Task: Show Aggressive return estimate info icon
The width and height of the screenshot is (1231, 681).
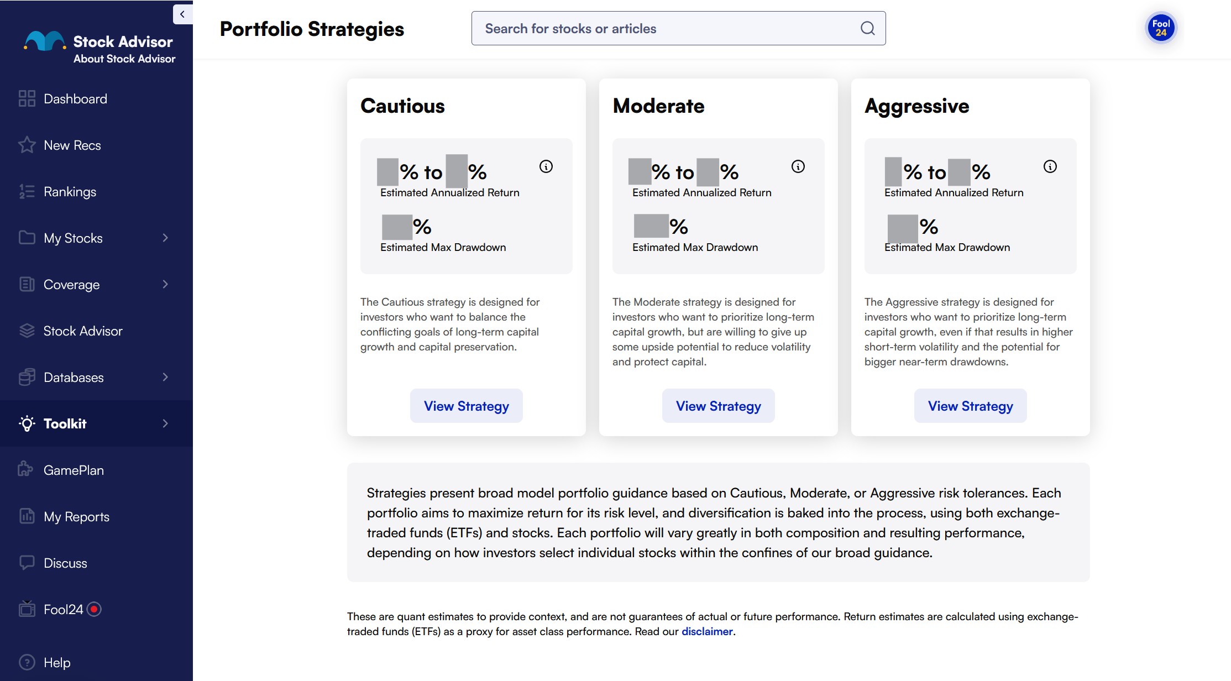Action: pos(1050,166)
